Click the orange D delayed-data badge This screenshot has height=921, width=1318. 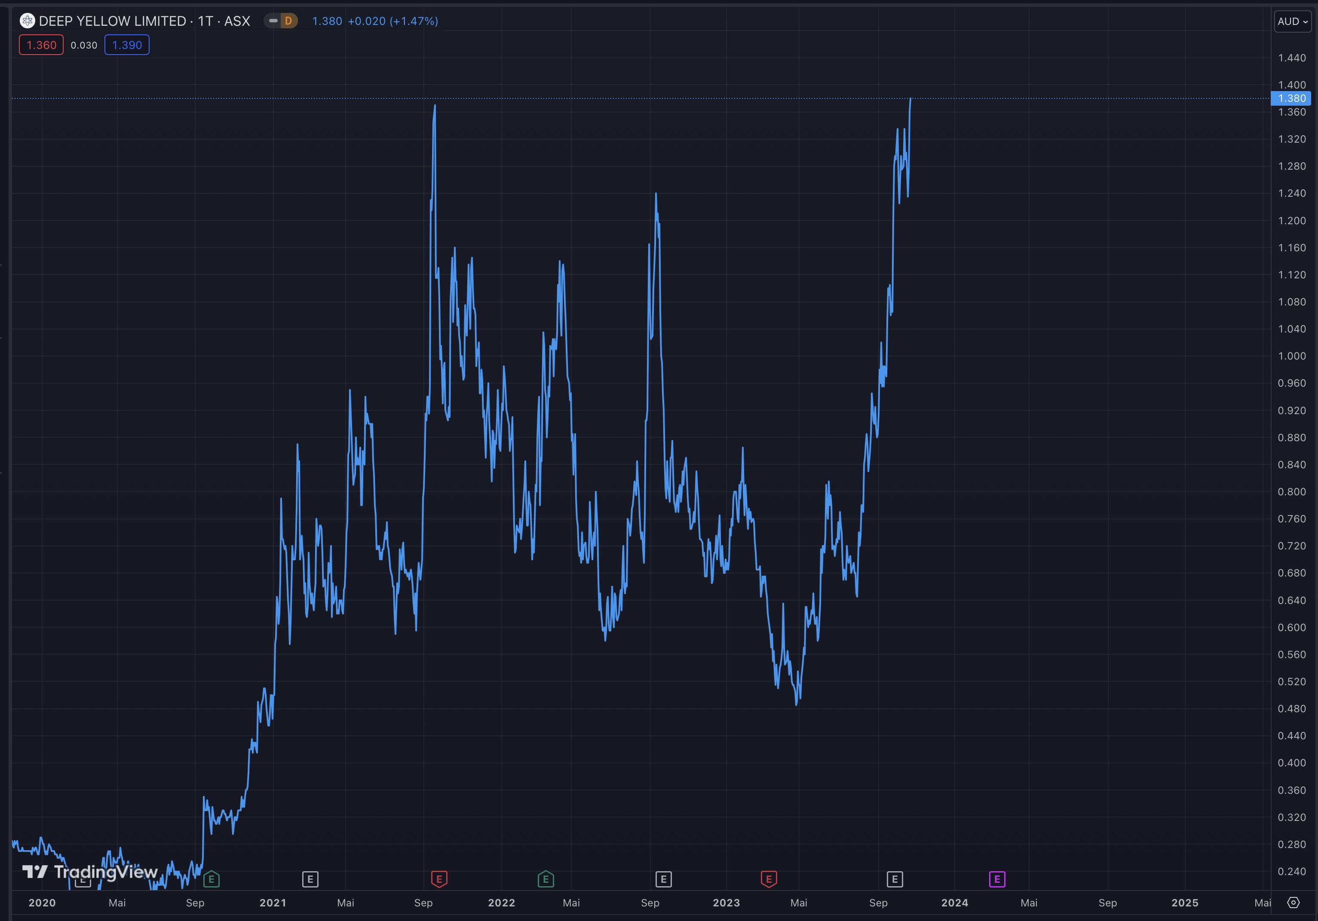(288, 21)
